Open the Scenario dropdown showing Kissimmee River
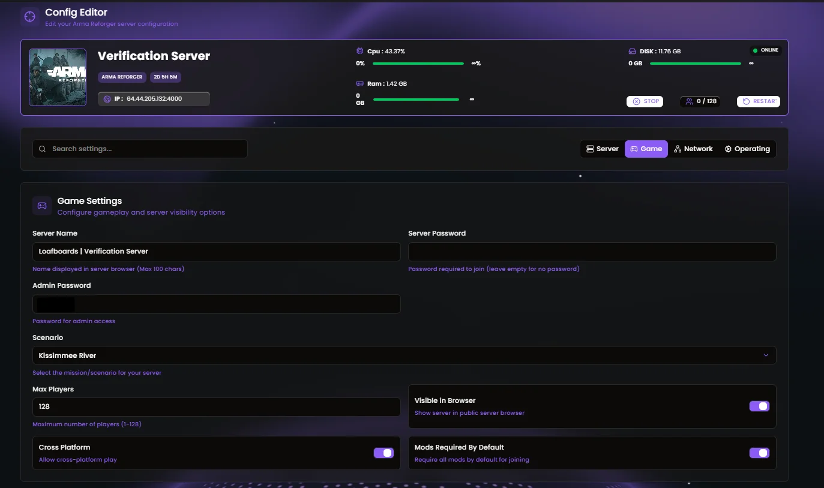Viewport: 824px width, 488px height. pos(404,355)
